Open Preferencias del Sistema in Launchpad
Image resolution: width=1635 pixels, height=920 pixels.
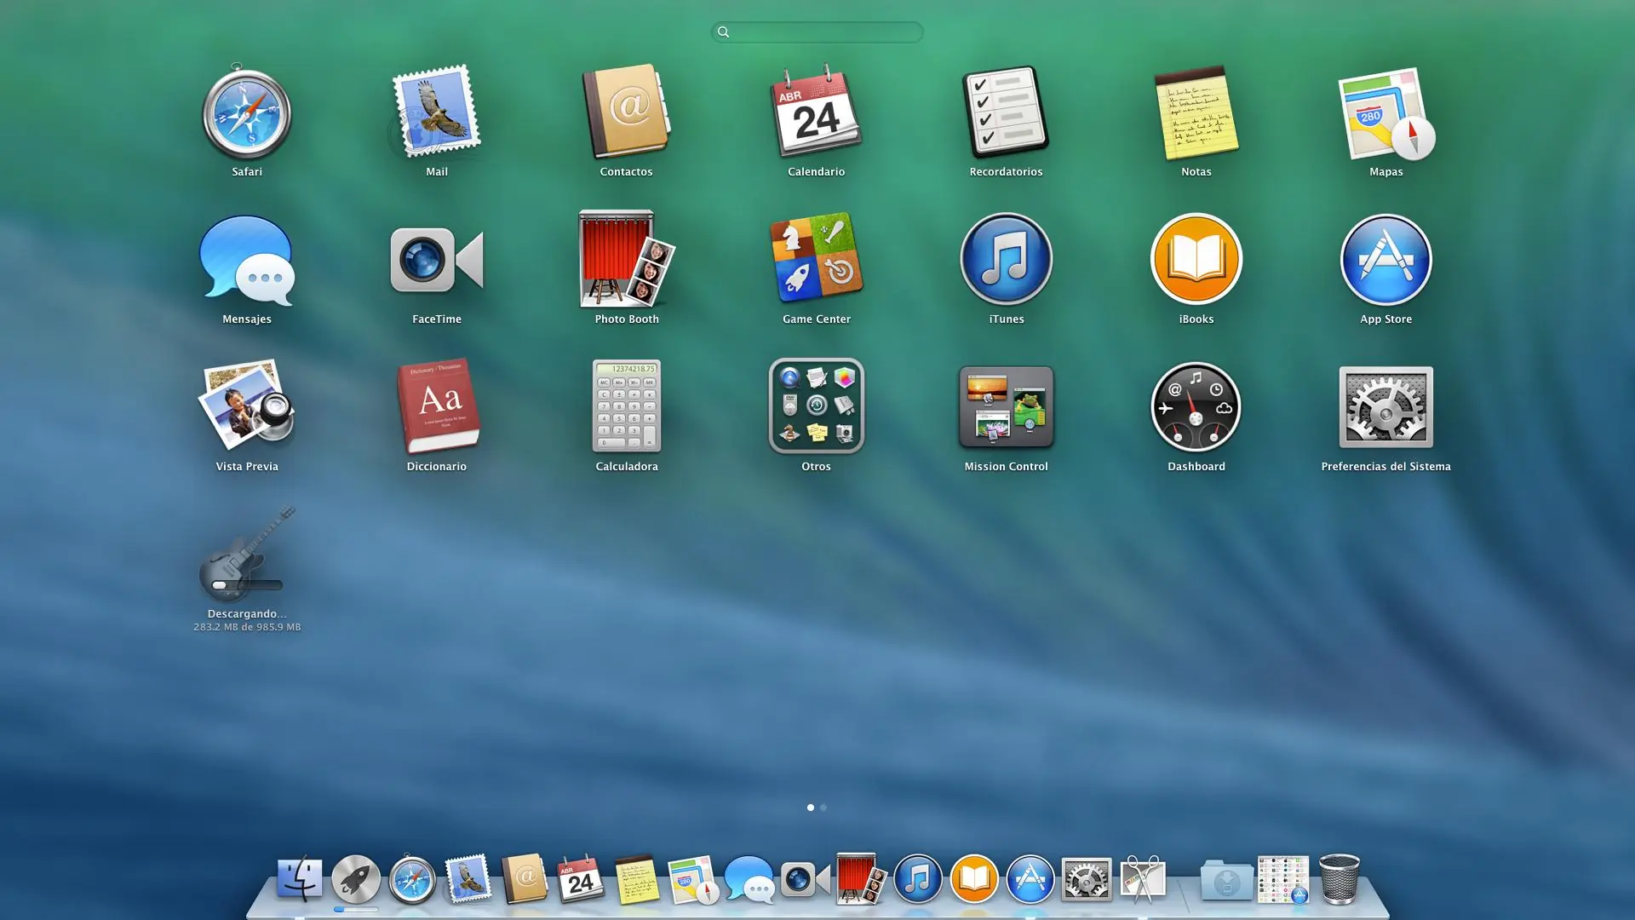point(1385,406)
